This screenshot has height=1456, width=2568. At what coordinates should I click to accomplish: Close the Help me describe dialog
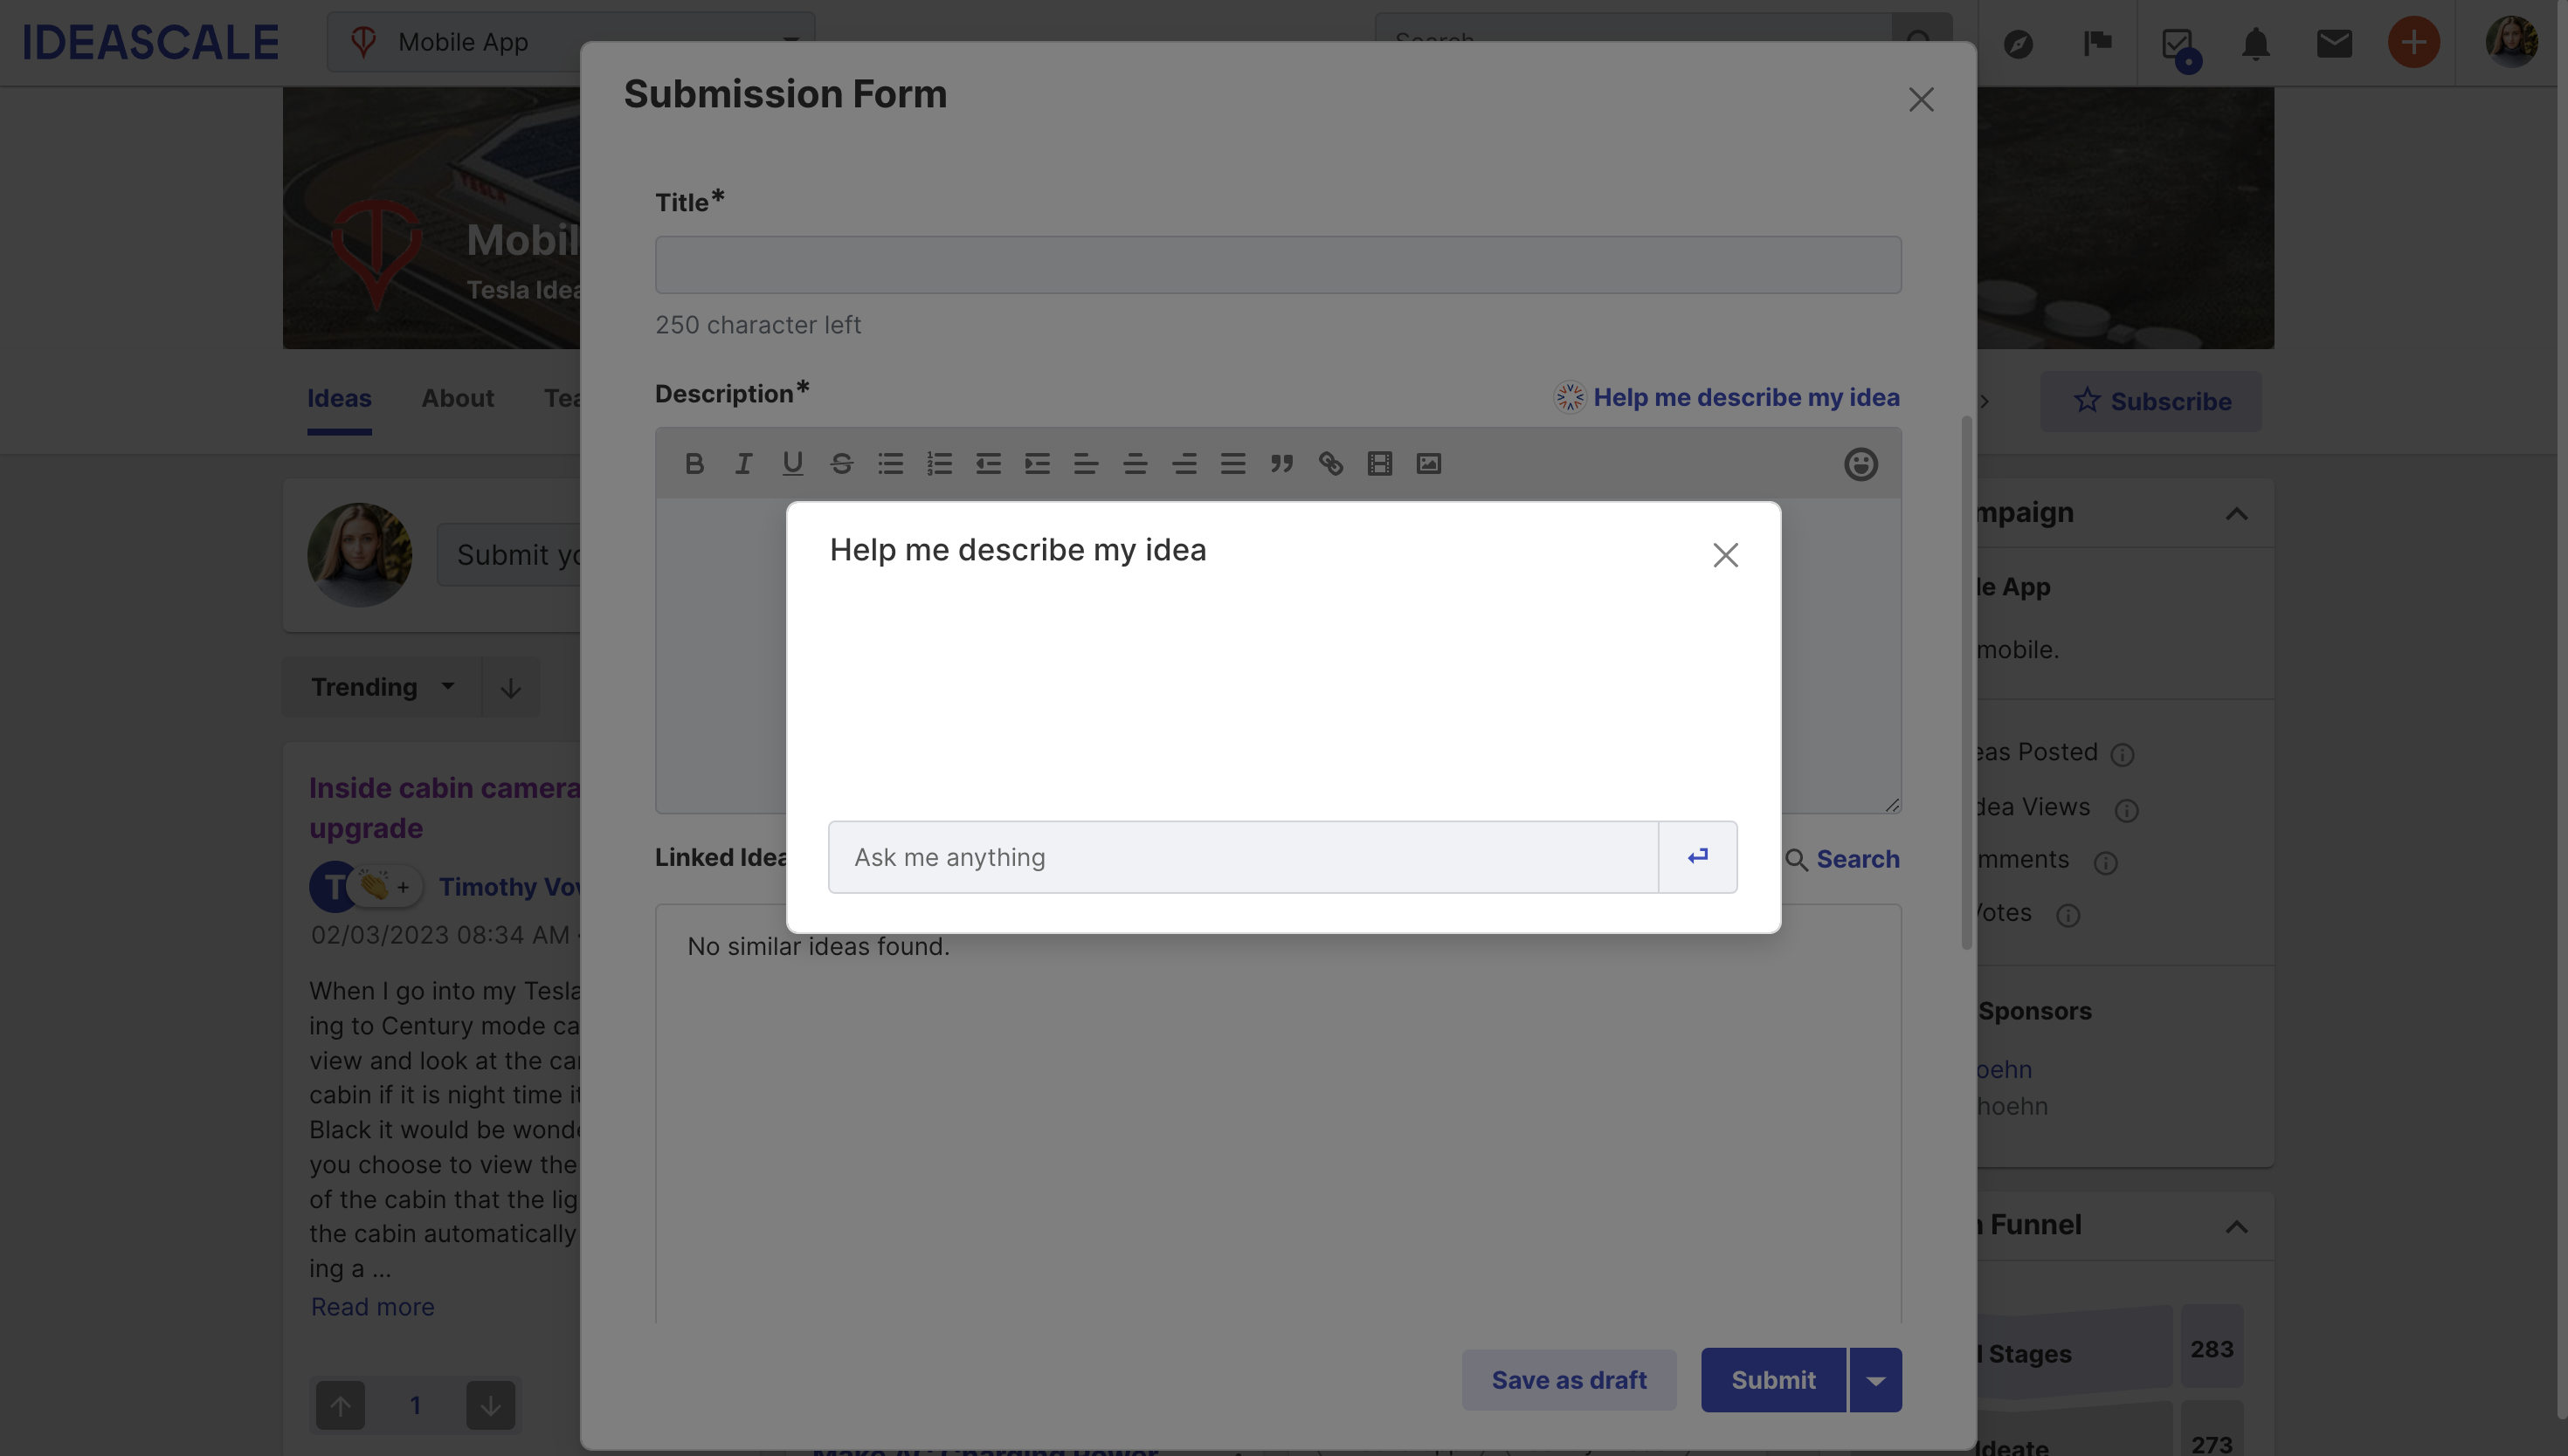click(1723, 553)
